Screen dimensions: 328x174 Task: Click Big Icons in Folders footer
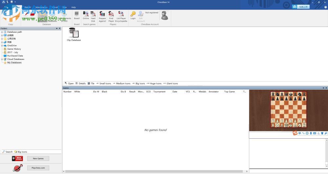[21, 152]
